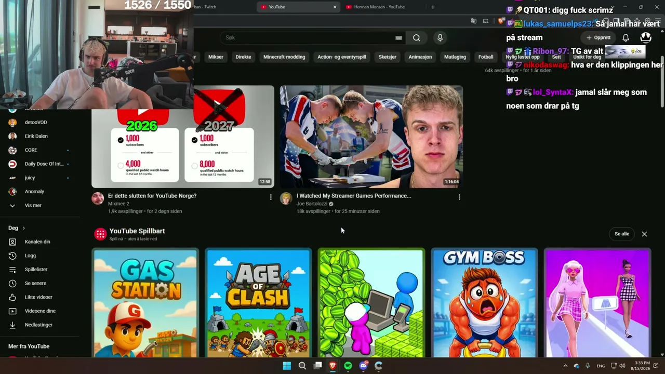Select the Mikser filter chip

click(216, 57)
